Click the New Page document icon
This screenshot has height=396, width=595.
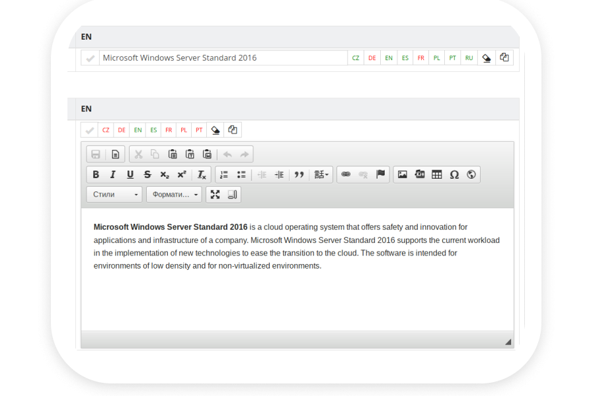click(x=115, y=154)
